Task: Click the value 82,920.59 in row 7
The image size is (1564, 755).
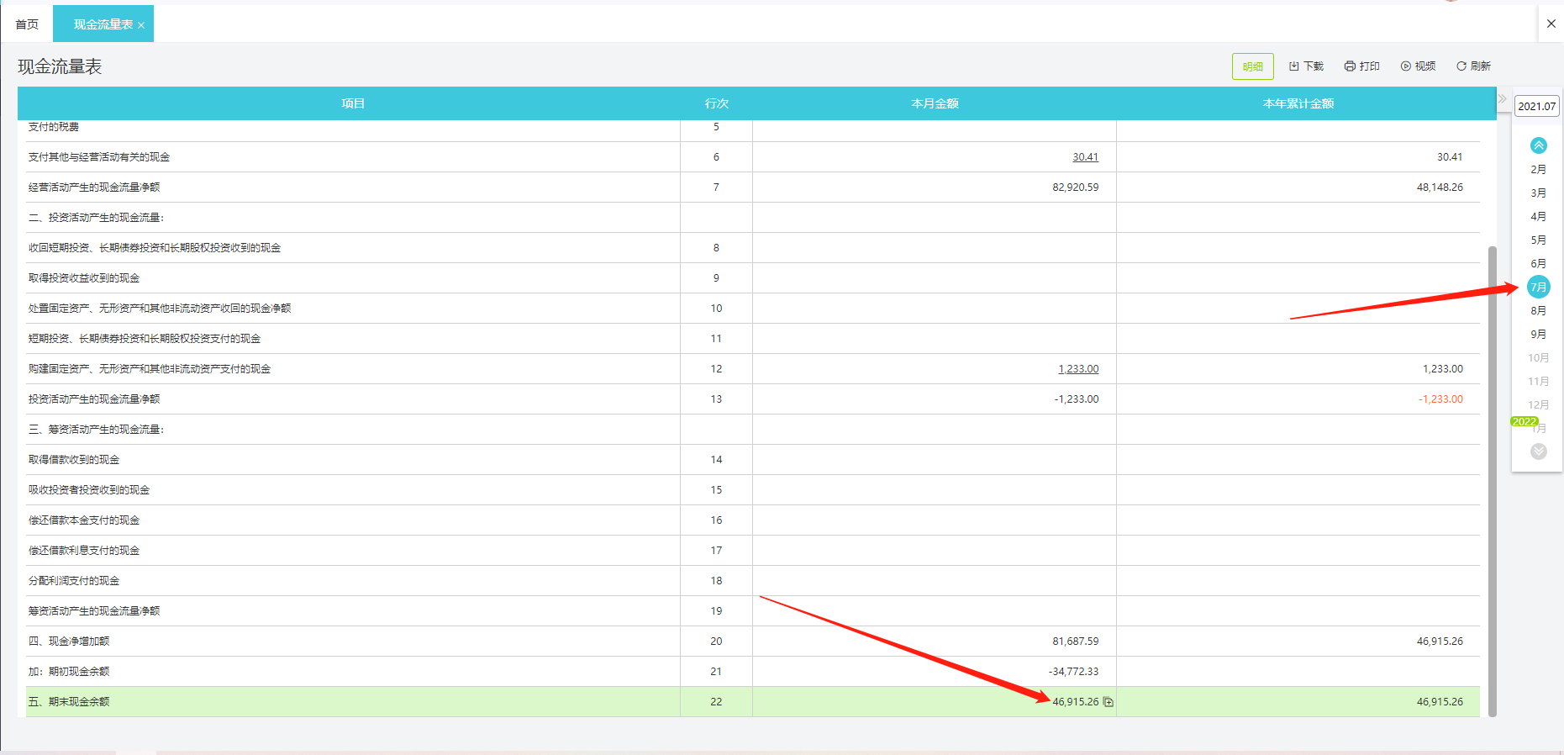Action: (x=1075, y=187)
